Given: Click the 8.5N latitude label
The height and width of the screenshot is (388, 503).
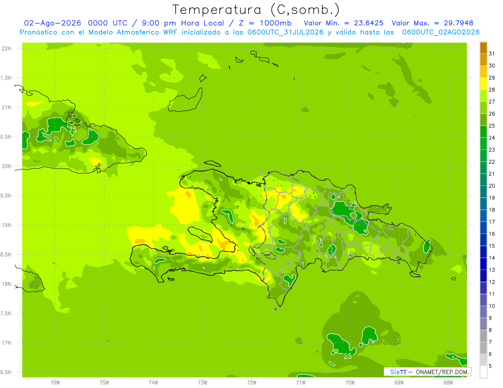Looking at the screenshot, I should tap(6, 254).
